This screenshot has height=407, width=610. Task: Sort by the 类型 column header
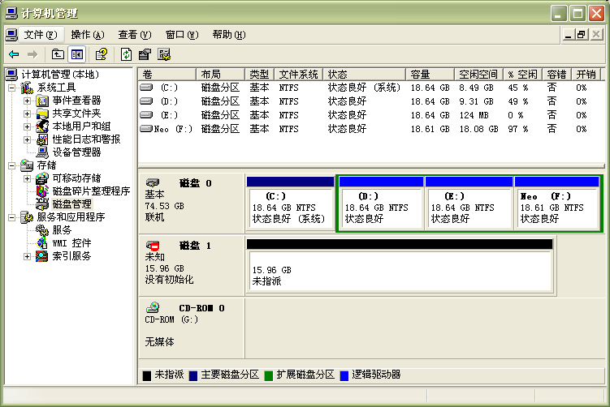pyautogui.click(x=259, y=74)
